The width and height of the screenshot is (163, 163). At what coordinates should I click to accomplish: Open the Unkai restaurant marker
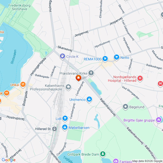point(23,84)
